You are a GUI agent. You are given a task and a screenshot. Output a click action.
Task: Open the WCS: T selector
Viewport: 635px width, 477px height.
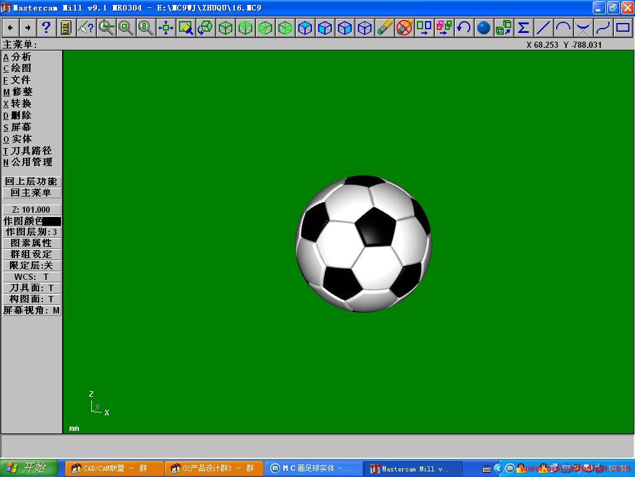[32, 277]
